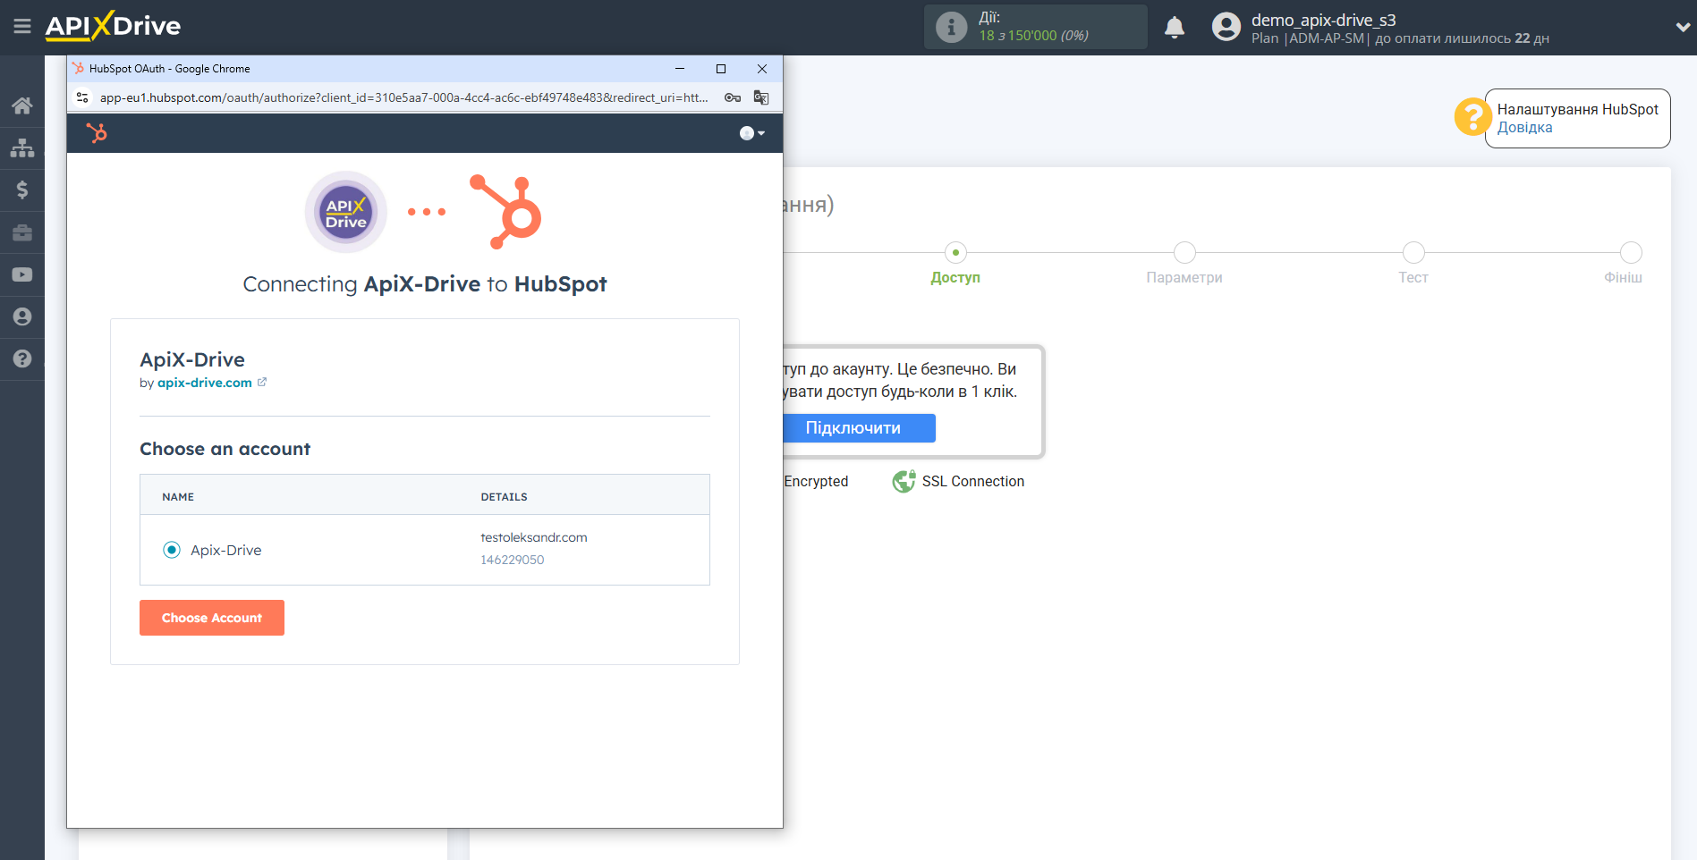Click the user avatar in the top bar
This screenshot has width=1697, height=860.
(1226, 27)
